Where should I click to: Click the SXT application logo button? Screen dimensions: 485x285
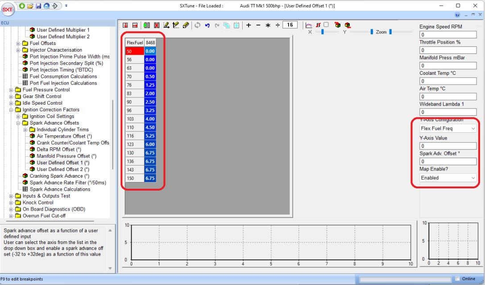[8, 9]
